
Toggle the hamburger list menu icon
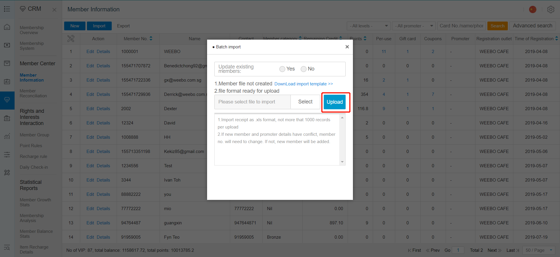pos(7,9)
